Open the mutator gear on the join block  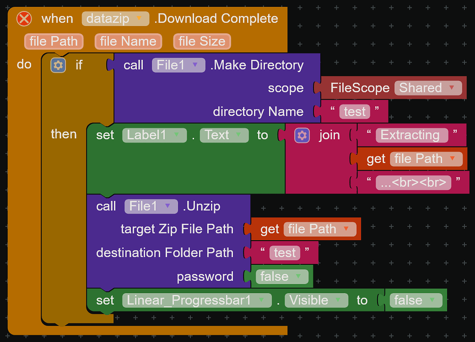point(302,135)
